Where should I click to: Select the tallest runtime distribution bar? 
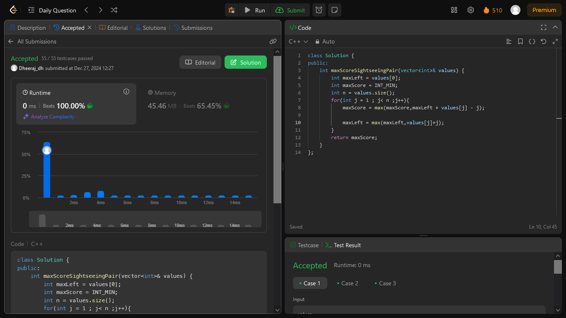click(x=47, y=170)
